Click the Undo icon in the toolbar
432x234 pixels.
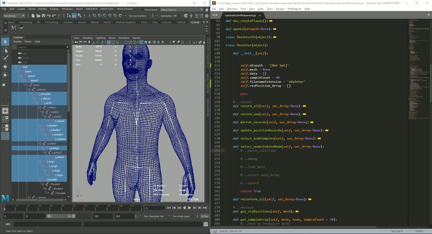click(x=49, y=16)
